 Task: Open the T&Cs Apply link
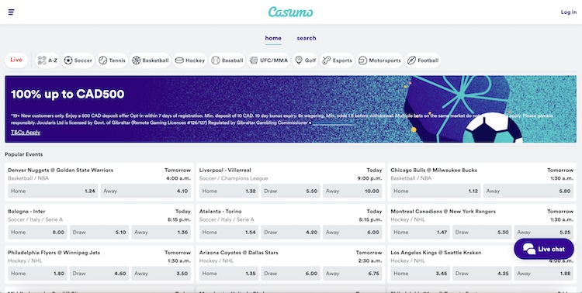[26, 133]
